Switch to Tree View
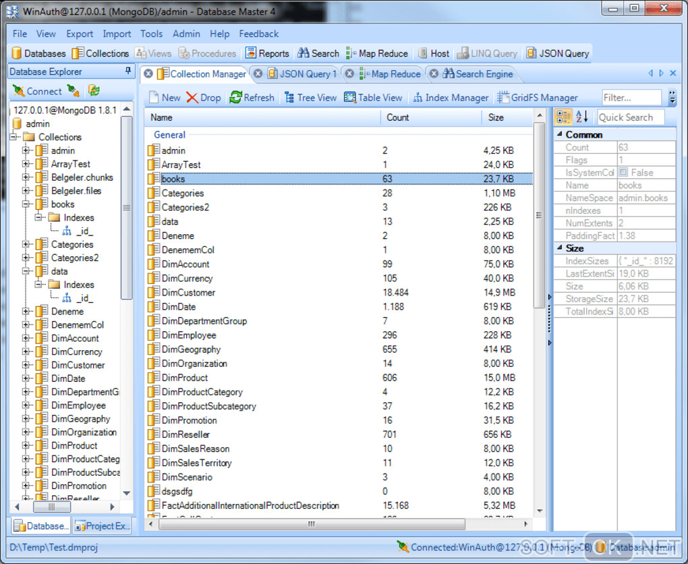Image resolution: width=688 pixels, height=564 pixels. pos(310,97)
